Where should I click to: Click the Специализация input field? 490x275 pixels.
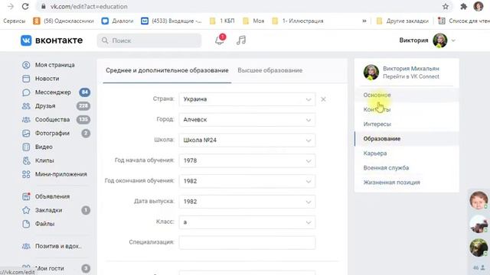coord(247,243)
